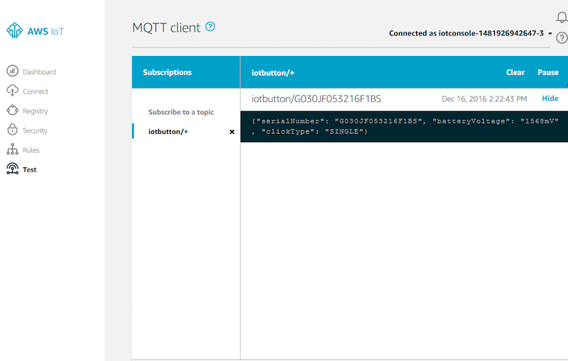Click the MQTT client page title
This screenshot has width=568, height=361.
(166, 28)
